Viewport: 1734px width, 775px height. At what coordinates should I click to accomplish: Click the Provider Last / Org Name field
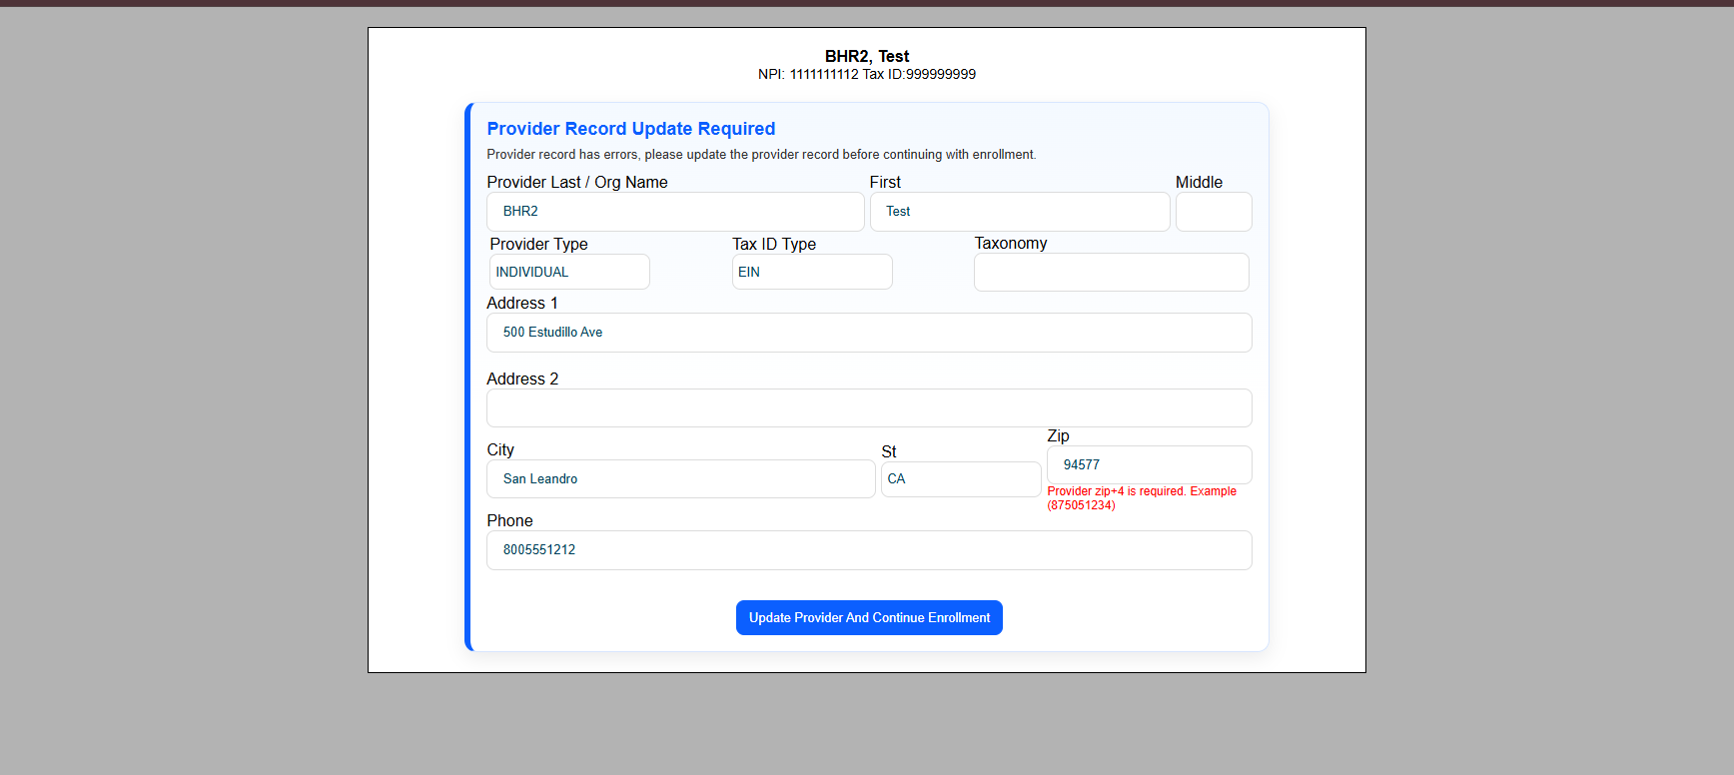click(675, 212)
